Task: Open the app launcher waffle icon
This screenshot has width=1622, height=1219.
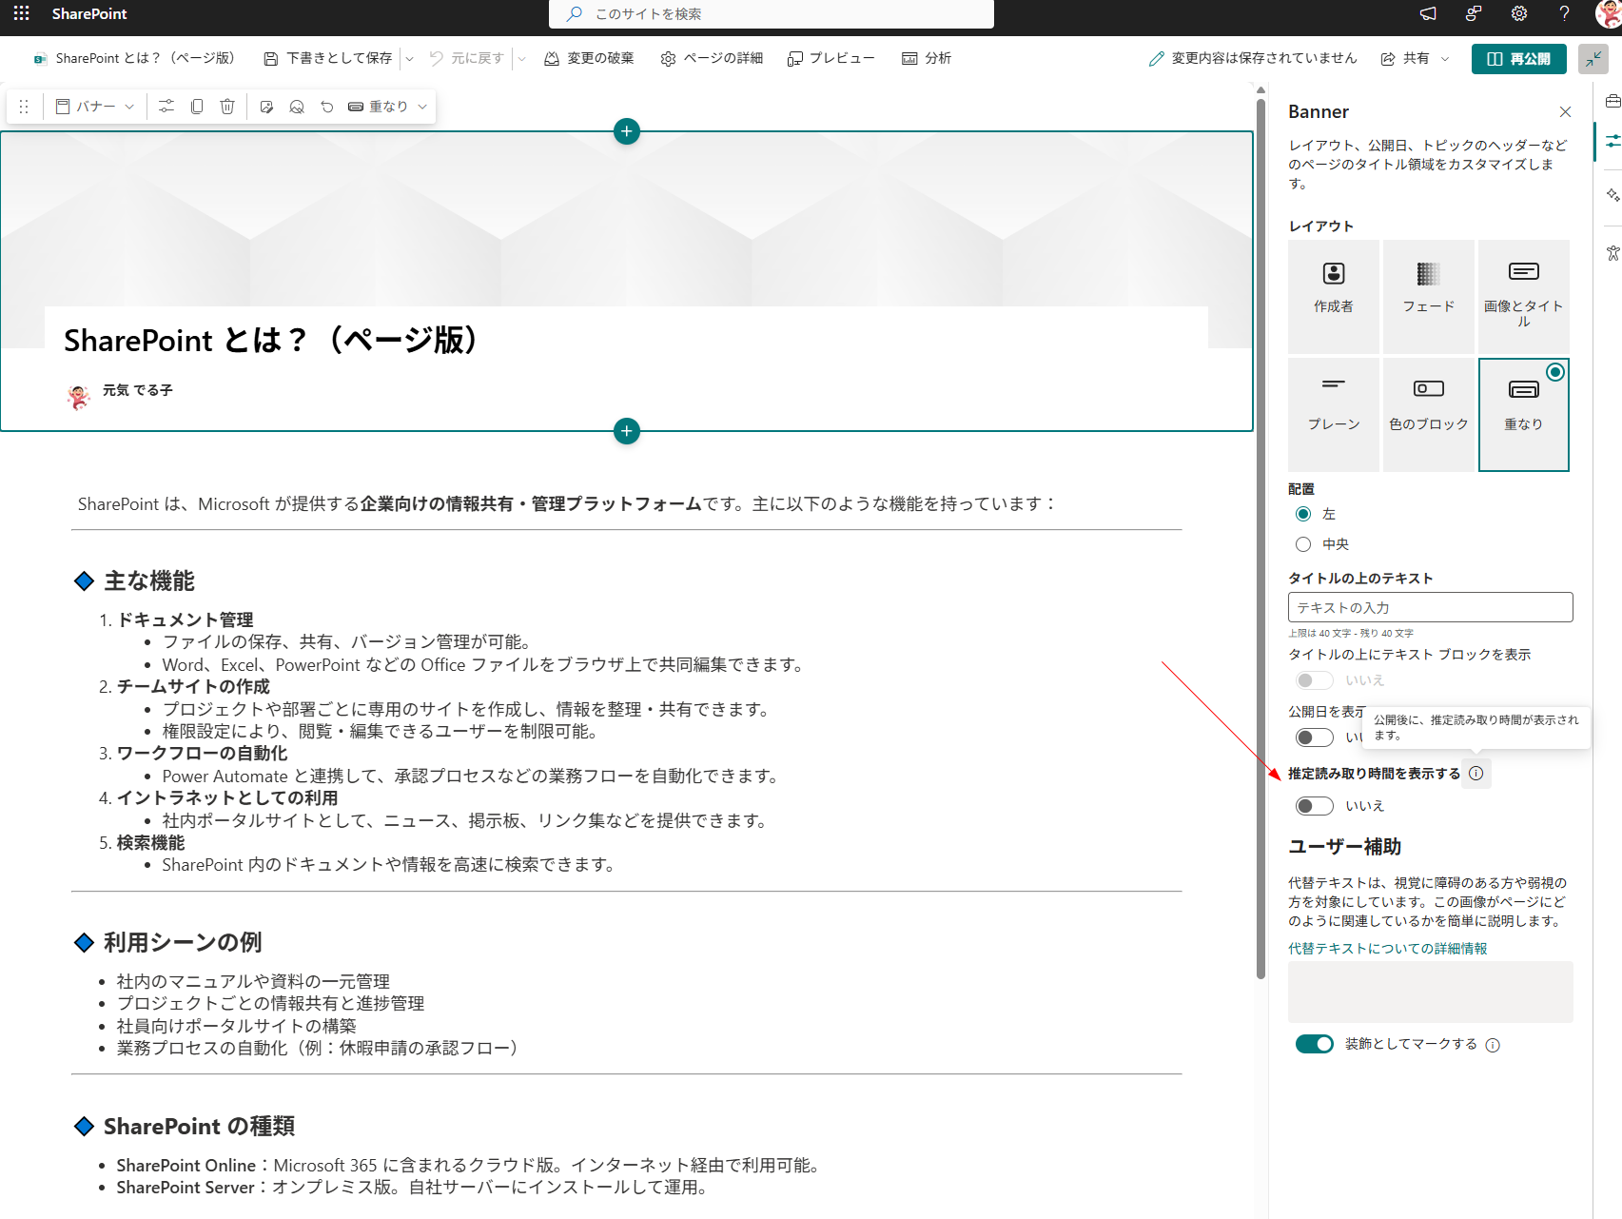Action: click(21, 13)
